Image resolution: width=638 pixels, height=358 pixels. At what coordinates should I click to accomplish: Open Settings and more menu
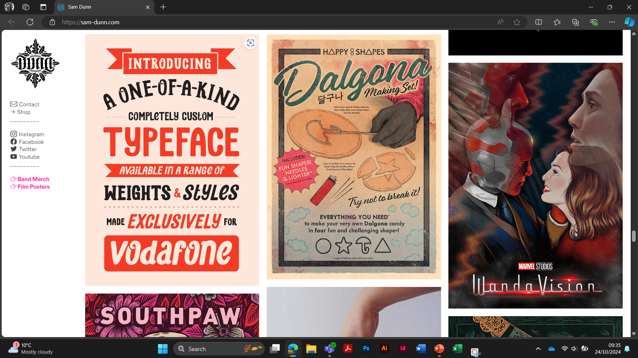click(612, 22)
